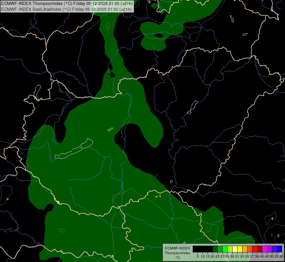Pick the violet 50–55 legend swatch
The width and height of the screenshot is (285, 262).
[275, 249]
